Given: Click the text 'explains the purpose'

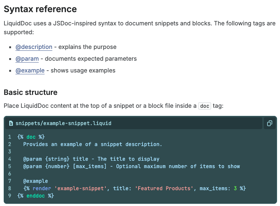Looking at the screenshot, I should click(x=87, y=47).
